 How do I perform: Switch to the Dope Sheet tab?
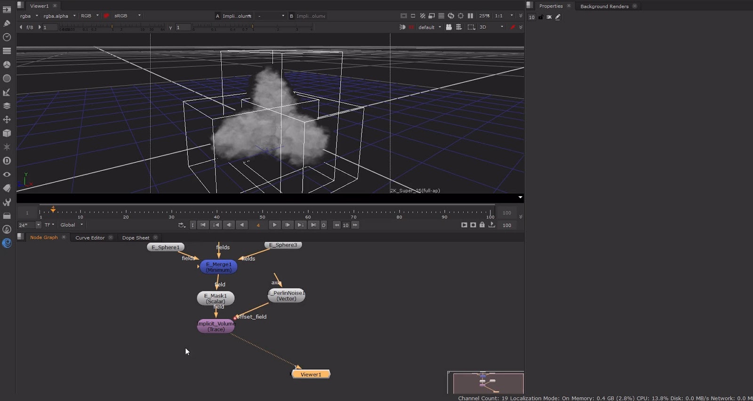[136, 238]
